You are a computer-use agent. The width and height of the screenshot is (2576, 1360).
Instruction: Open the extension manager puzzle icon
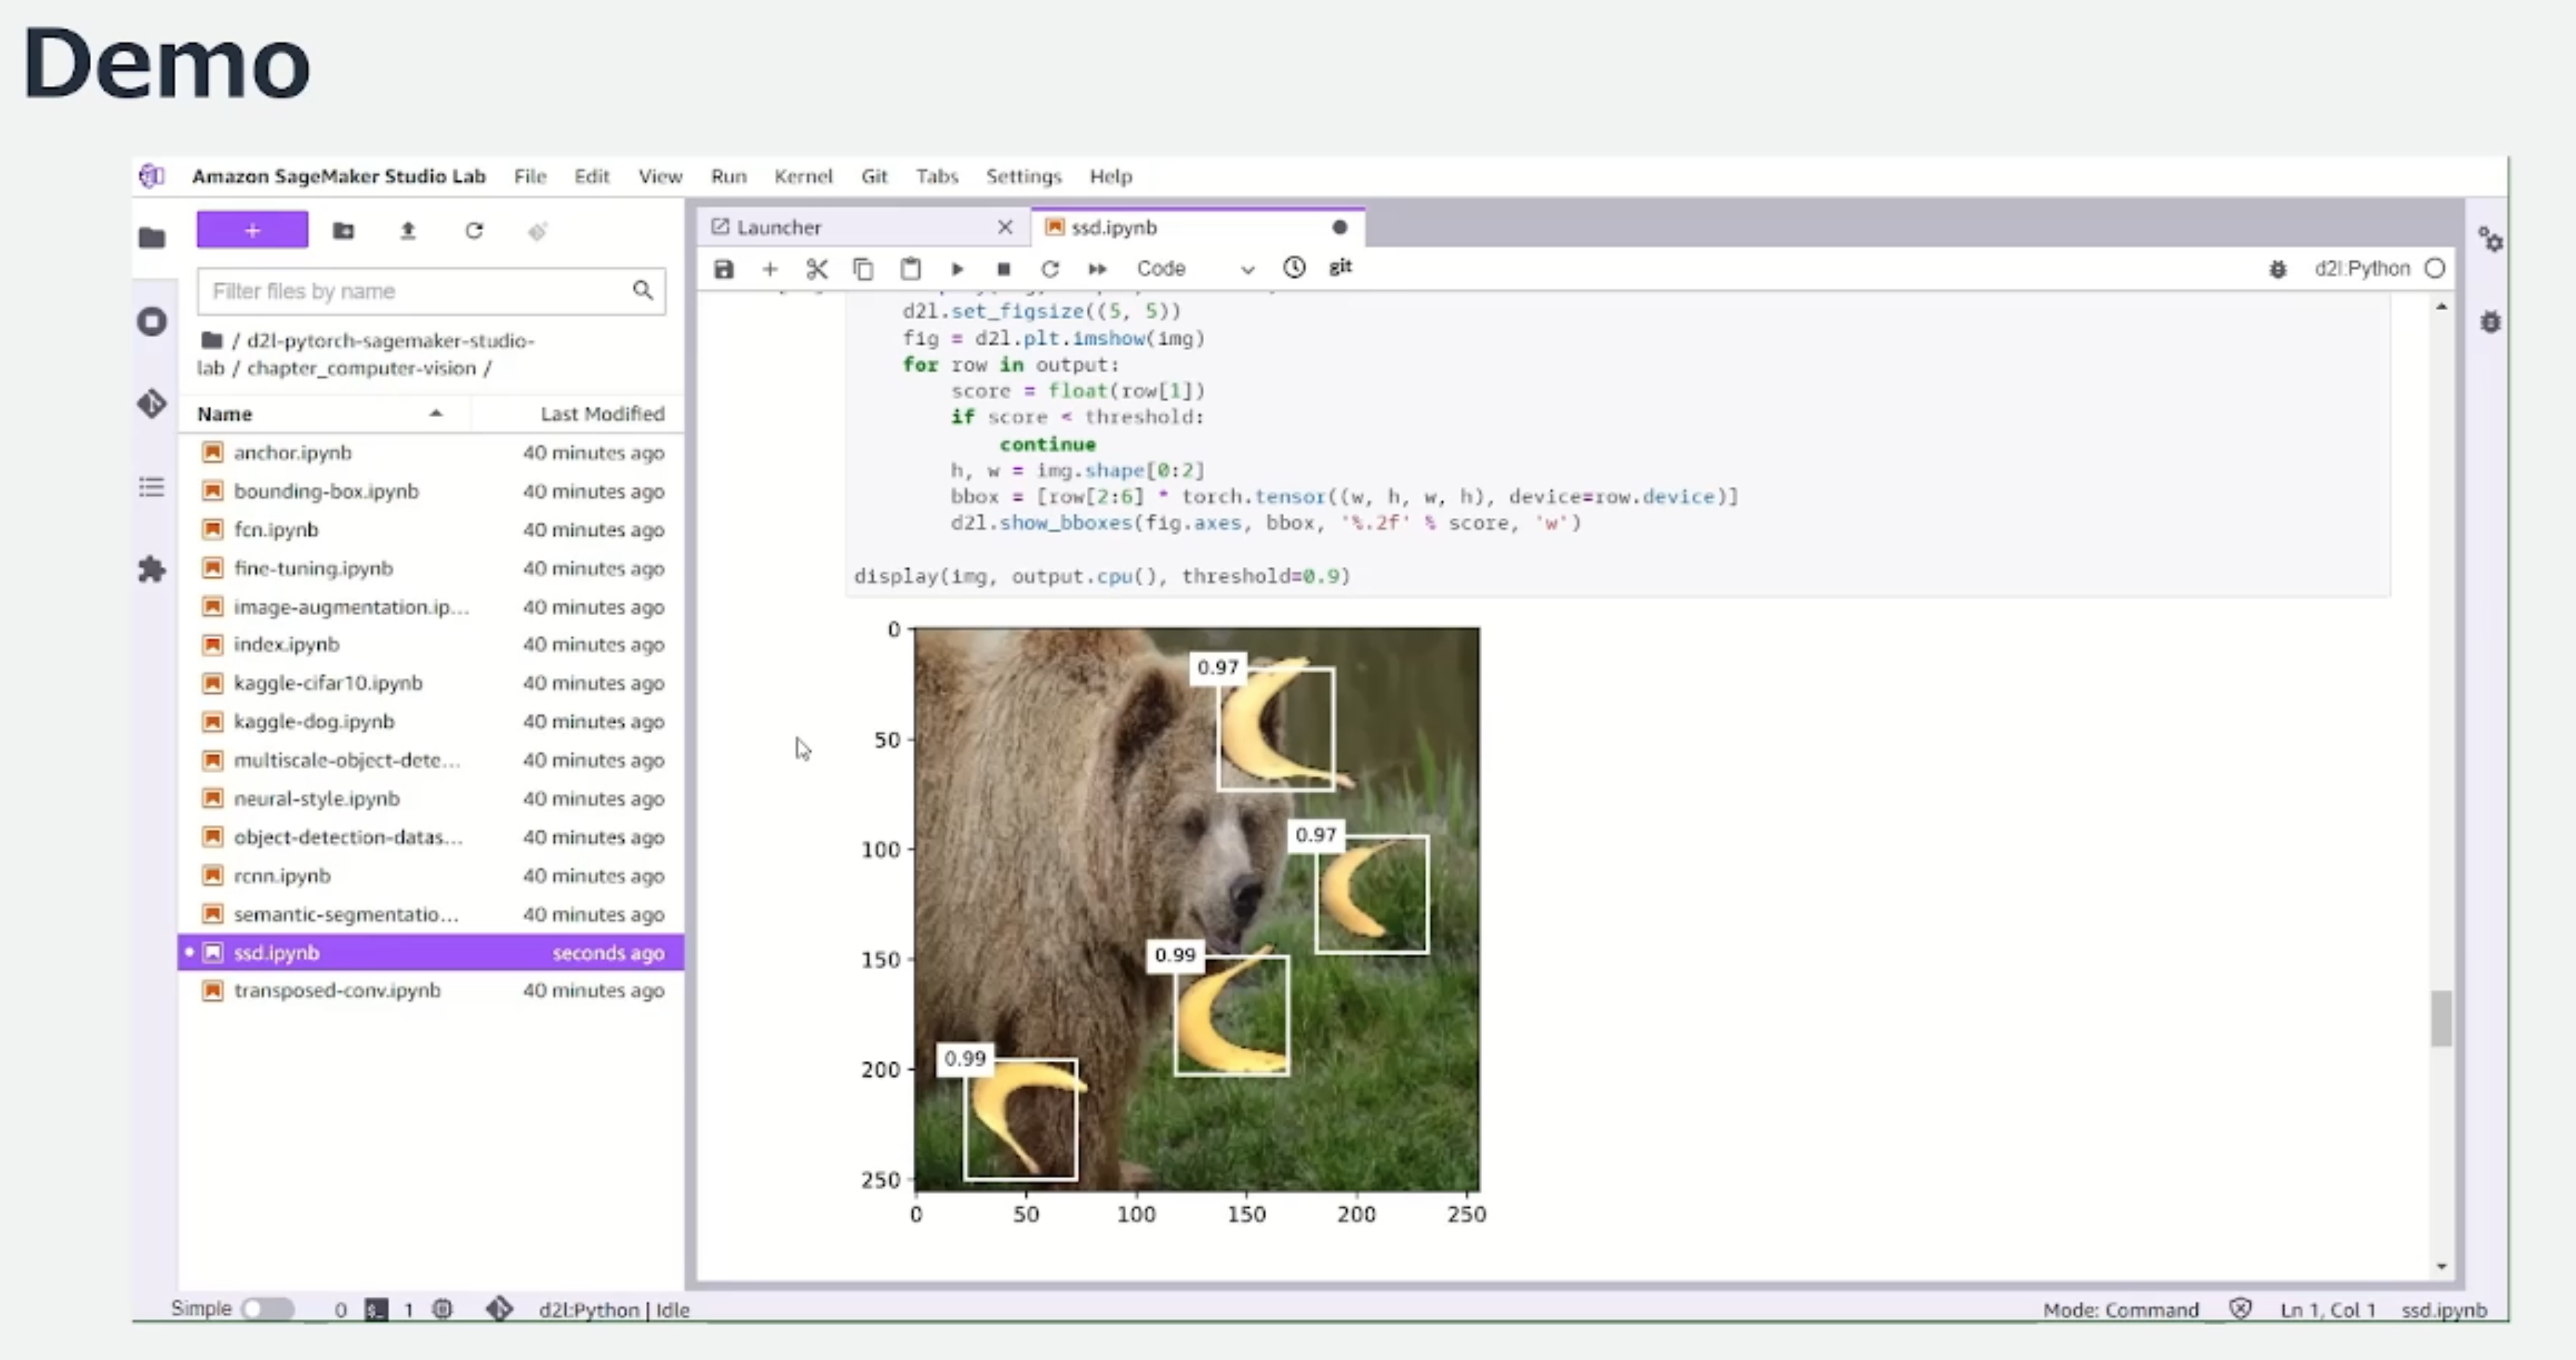point(152,570)
